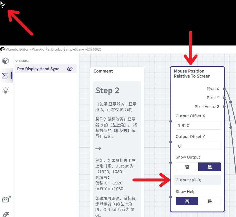
Task: Click the Bilibili TV icon in sidebar
Action: point(6,200)
